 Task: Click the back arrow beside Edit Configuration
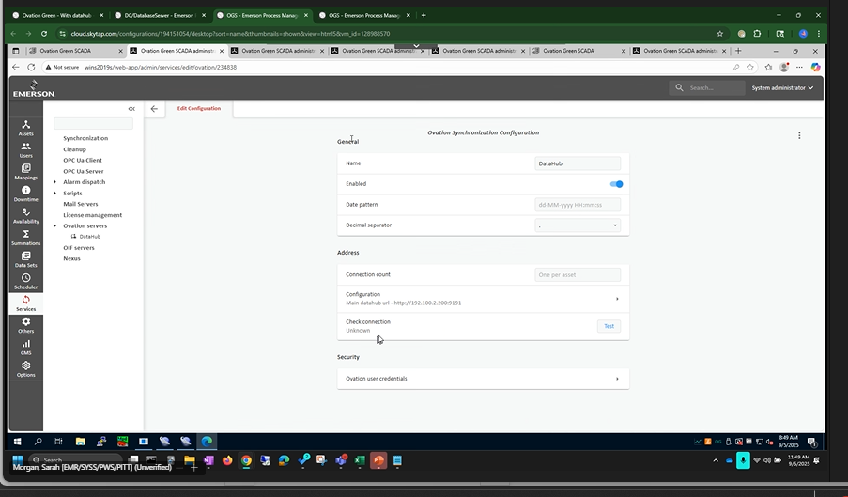[x=154, y=109]
